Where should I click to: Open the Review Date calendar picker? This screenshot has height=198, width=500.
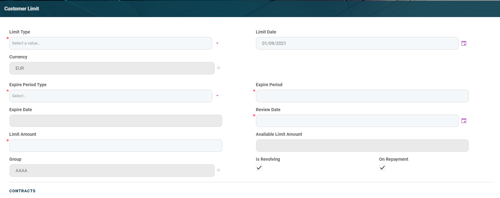click(464, 121)
